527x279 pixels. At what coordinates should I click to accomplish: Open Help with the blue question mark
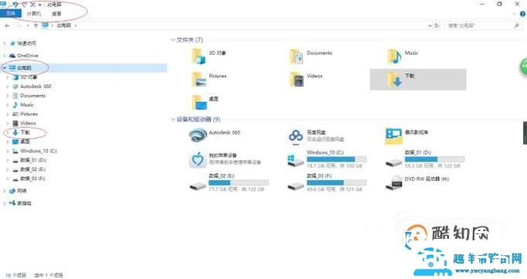click(x=522, y=14)
